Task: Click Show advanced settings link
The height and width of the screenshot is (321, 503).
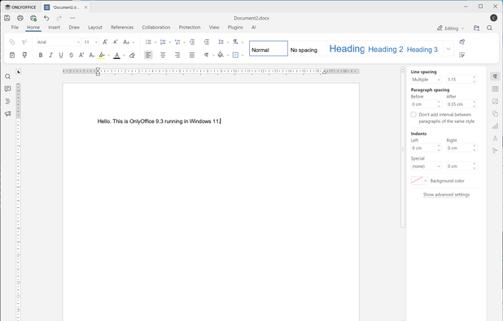Action: point(446,195)
